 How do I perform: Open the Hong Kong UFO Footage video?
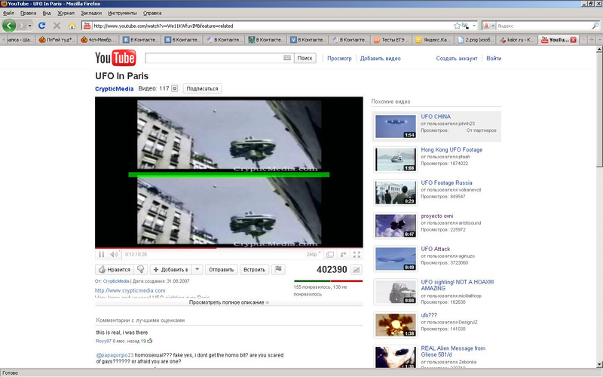[x=451, y=149]
